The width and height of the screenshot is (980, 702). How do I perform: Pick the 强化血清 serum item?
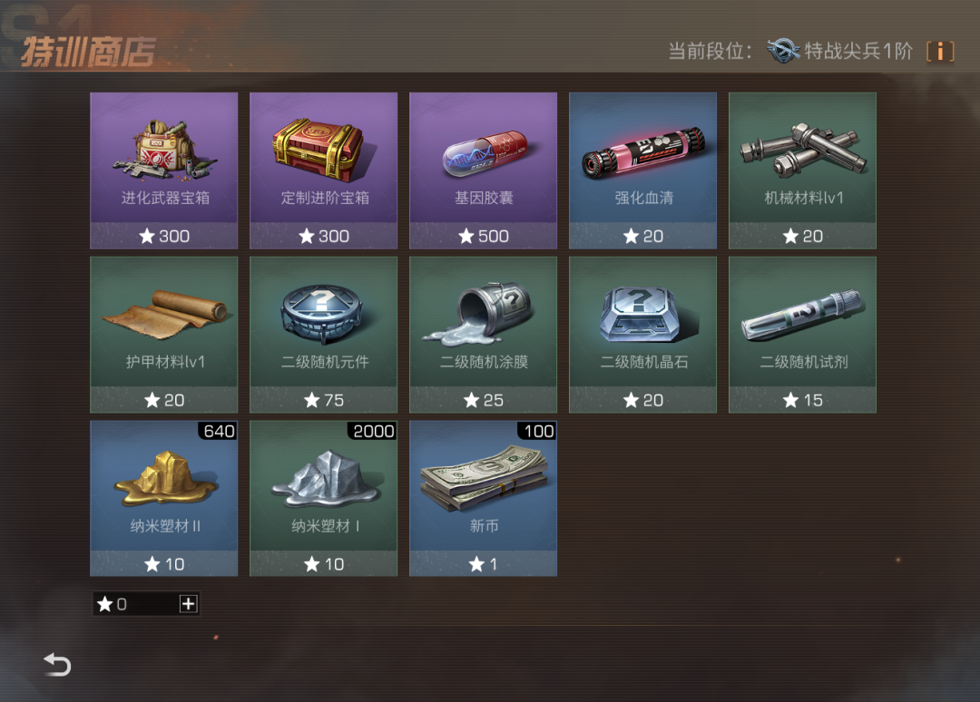point(642,171)
